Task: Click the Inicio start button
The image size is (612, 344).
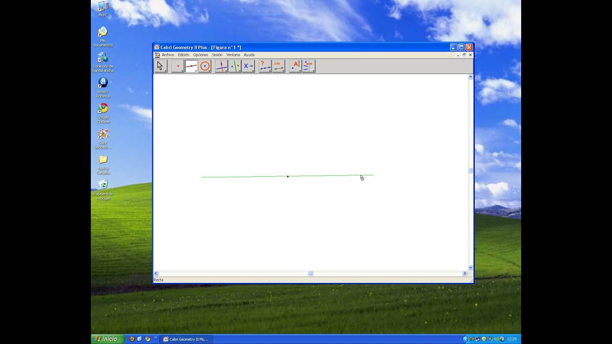Action: click(108, 339)
